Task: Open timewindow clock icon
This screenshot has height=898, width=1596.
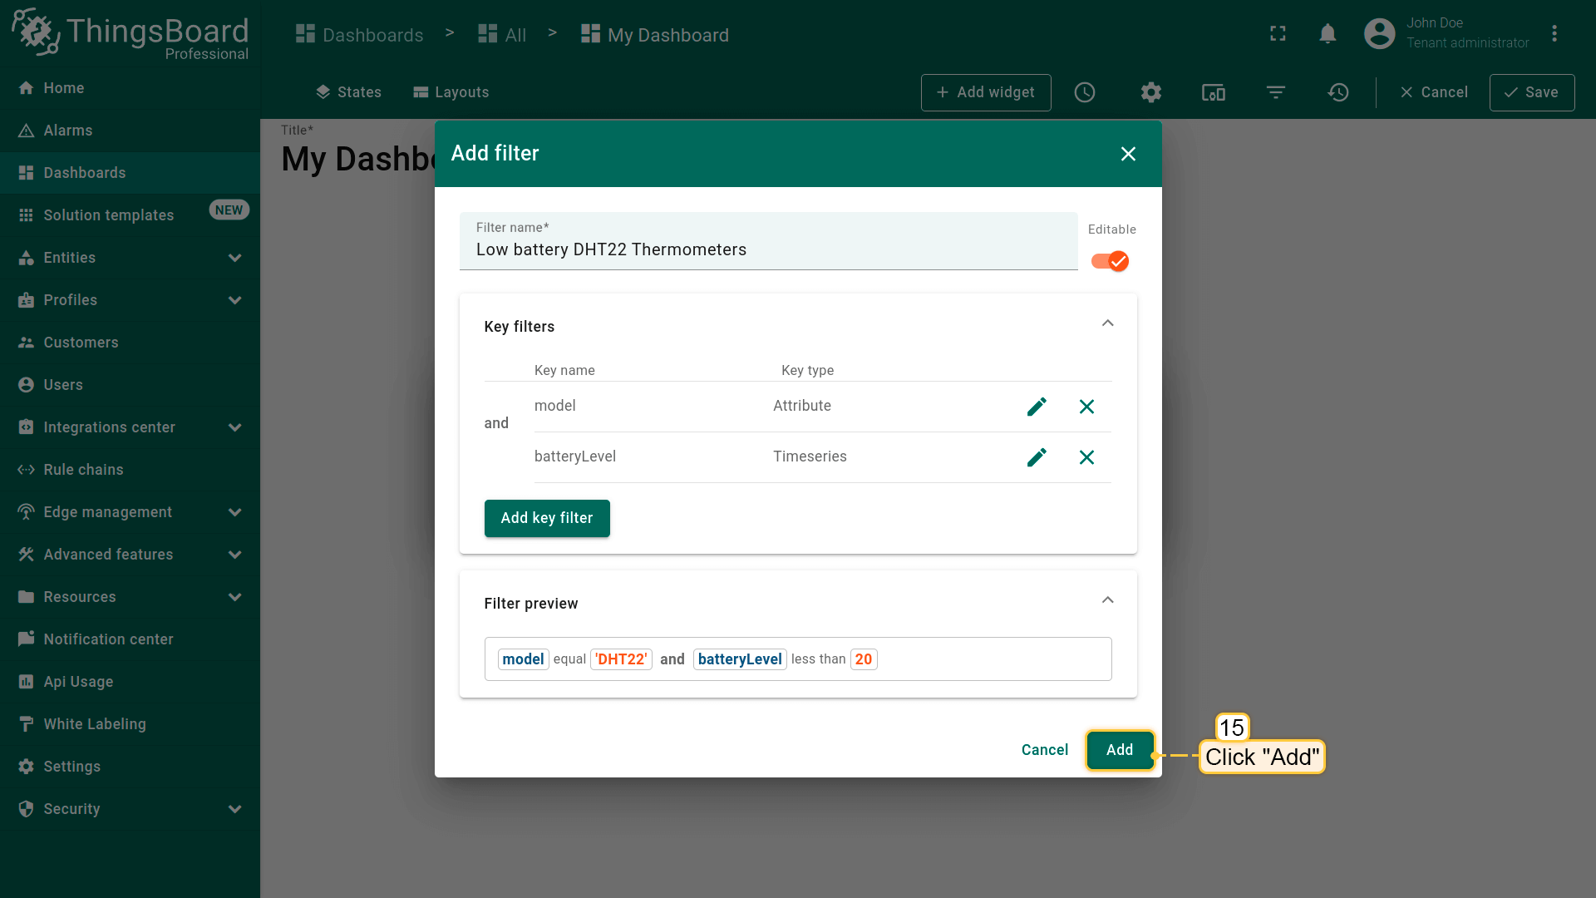Action: click(1085, 92)
